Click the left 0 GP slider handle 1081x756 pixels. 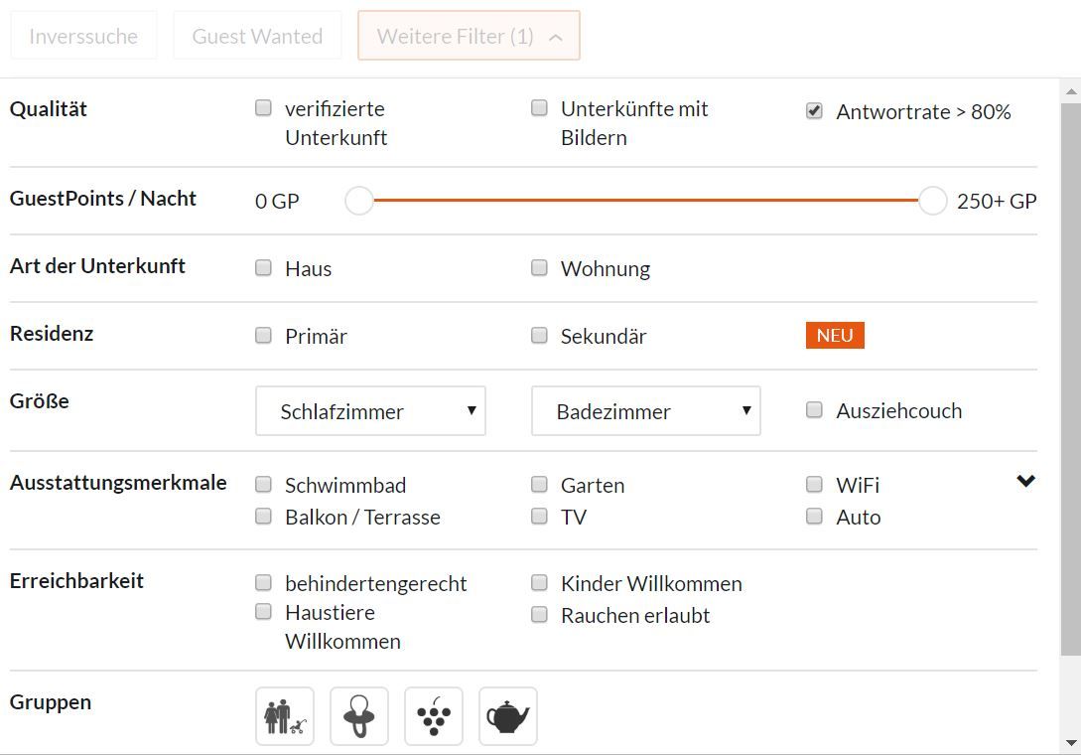pos(359,201)
